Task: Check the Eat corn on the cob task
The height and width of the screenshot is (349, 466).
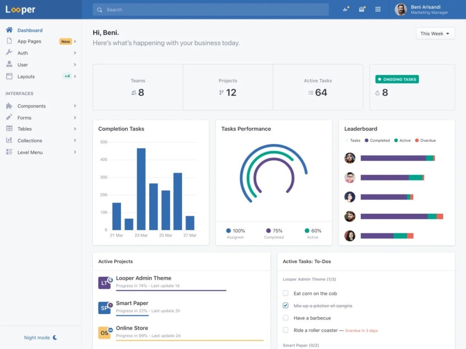Action: pos(286,293)
